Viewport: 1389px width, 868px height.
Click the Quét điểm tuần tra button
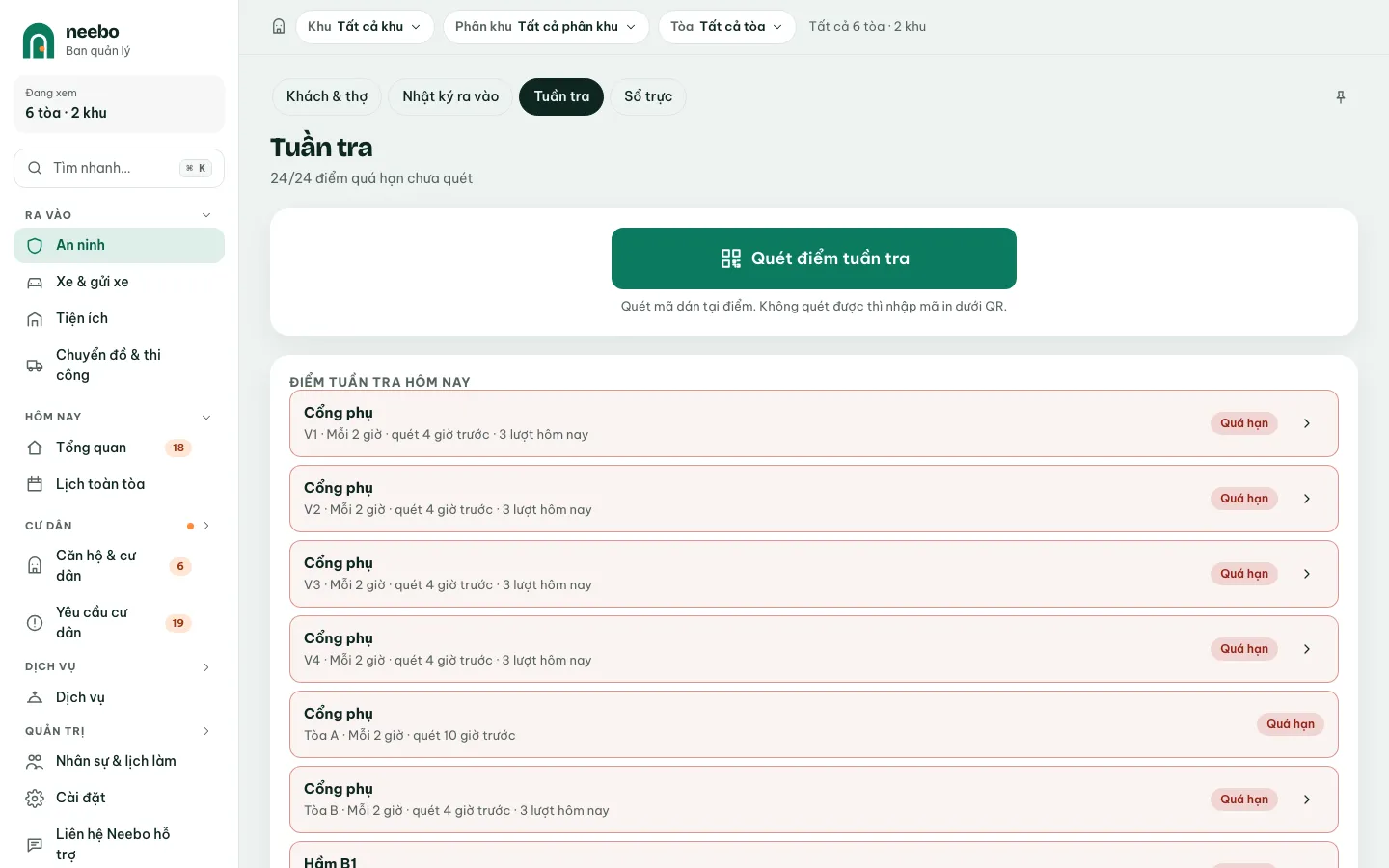(x=814, y=258)
